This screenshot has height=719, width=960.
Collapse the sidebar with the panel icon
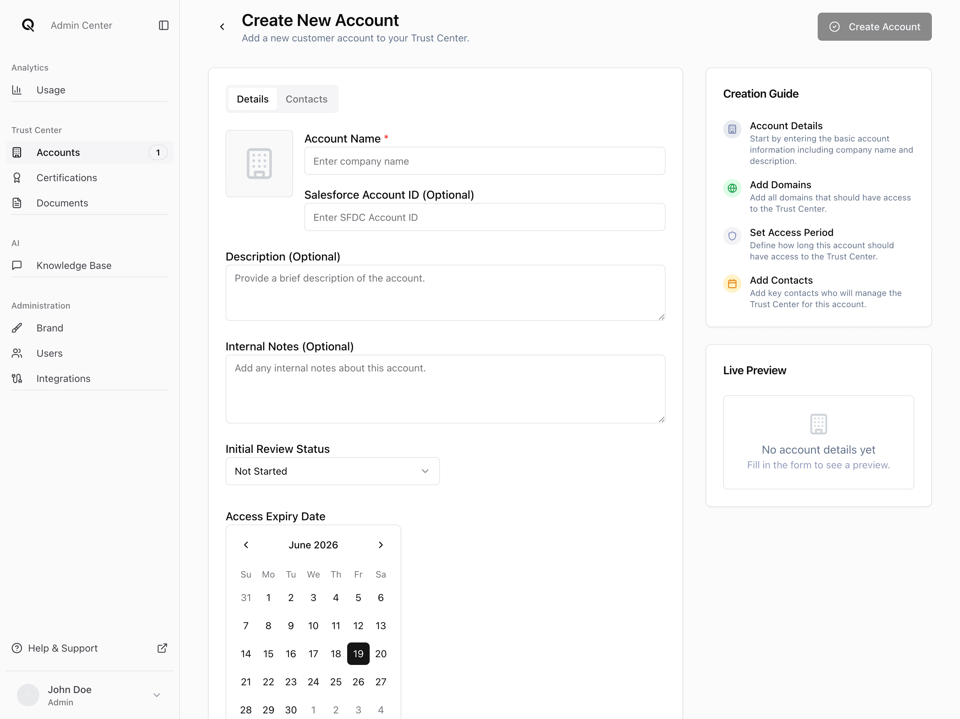tap(163, 25)
